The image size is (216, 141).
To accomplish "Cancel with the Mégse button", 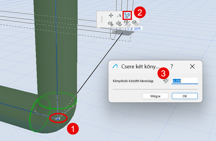I will point(155,96).
